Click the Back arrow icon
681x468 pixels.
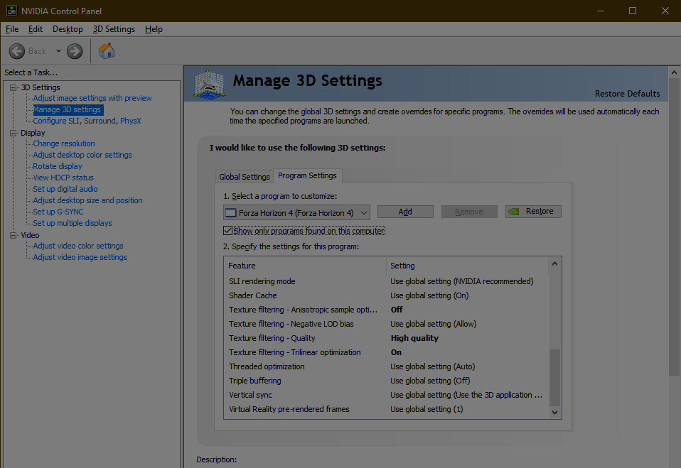point(17,51)
